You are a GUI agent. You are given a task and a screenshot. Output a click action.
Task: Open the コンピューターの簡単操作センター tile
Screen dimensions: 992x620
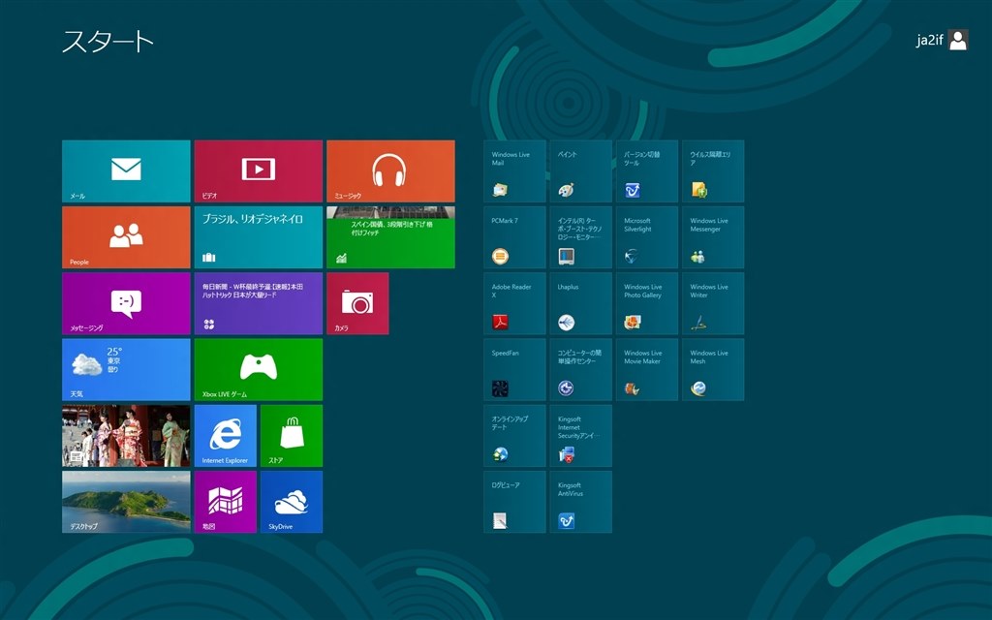(x=581, y=369)
